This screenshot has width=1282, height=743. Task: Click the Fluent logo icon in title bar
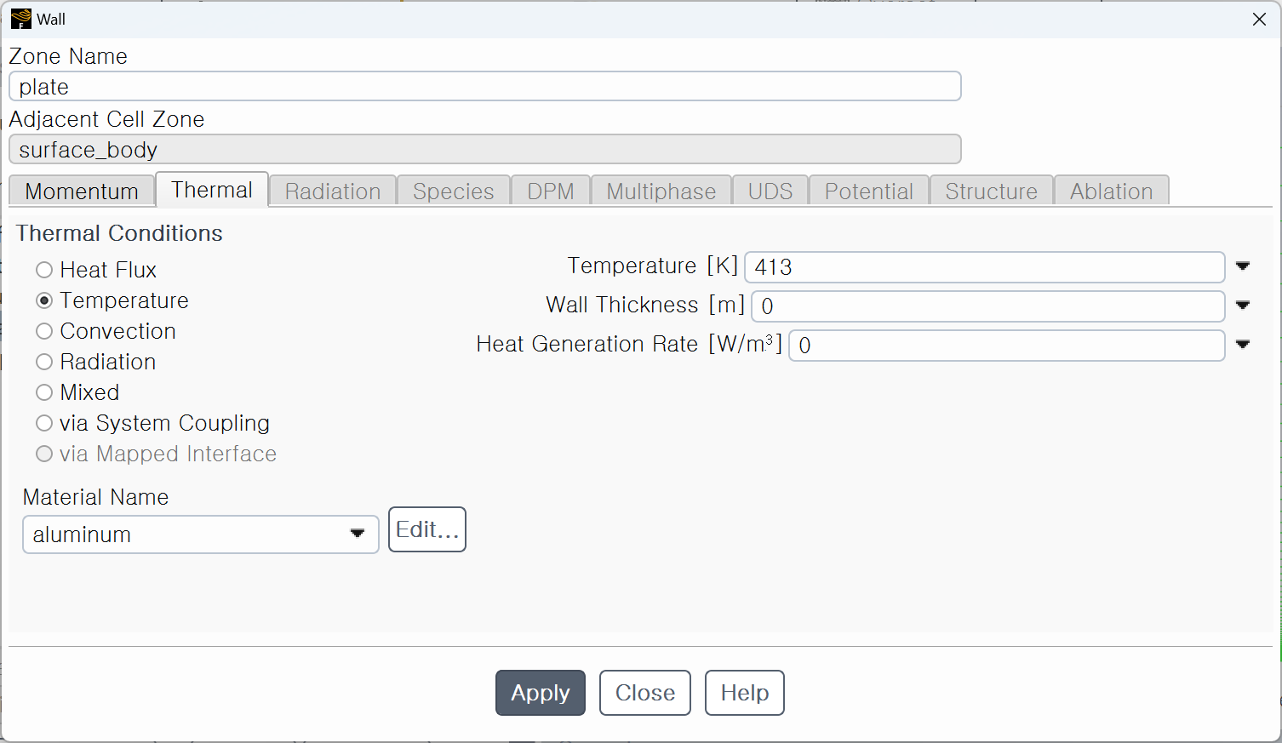(20, 19)
